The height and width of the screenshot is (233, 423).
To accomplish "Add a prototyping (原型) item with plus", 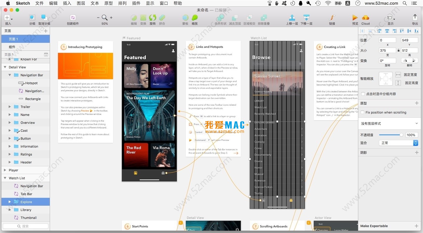I will point(417,103).
